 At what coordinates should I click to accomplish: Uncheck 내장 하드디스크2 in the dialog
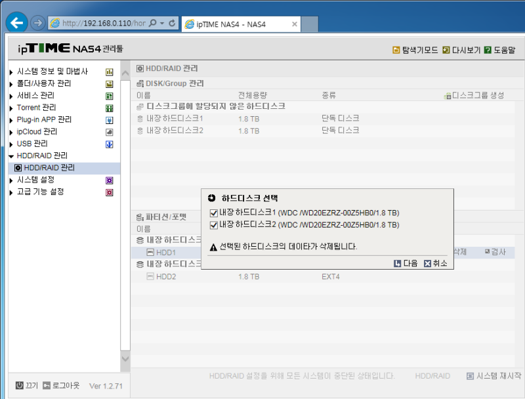(211, 224)
